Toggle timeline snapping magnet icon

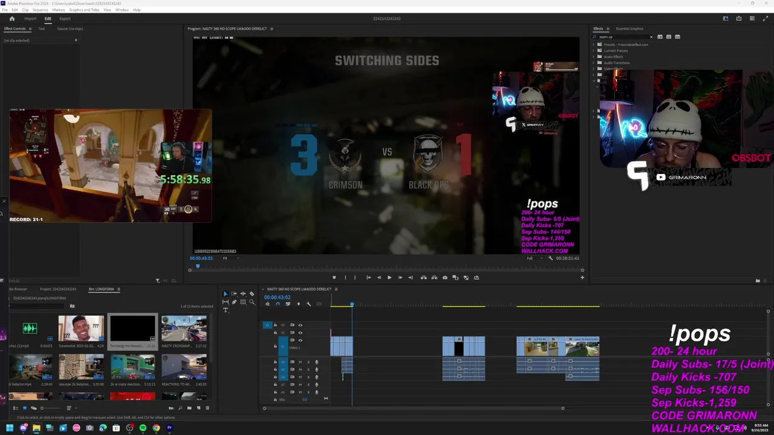pos(278,304)
